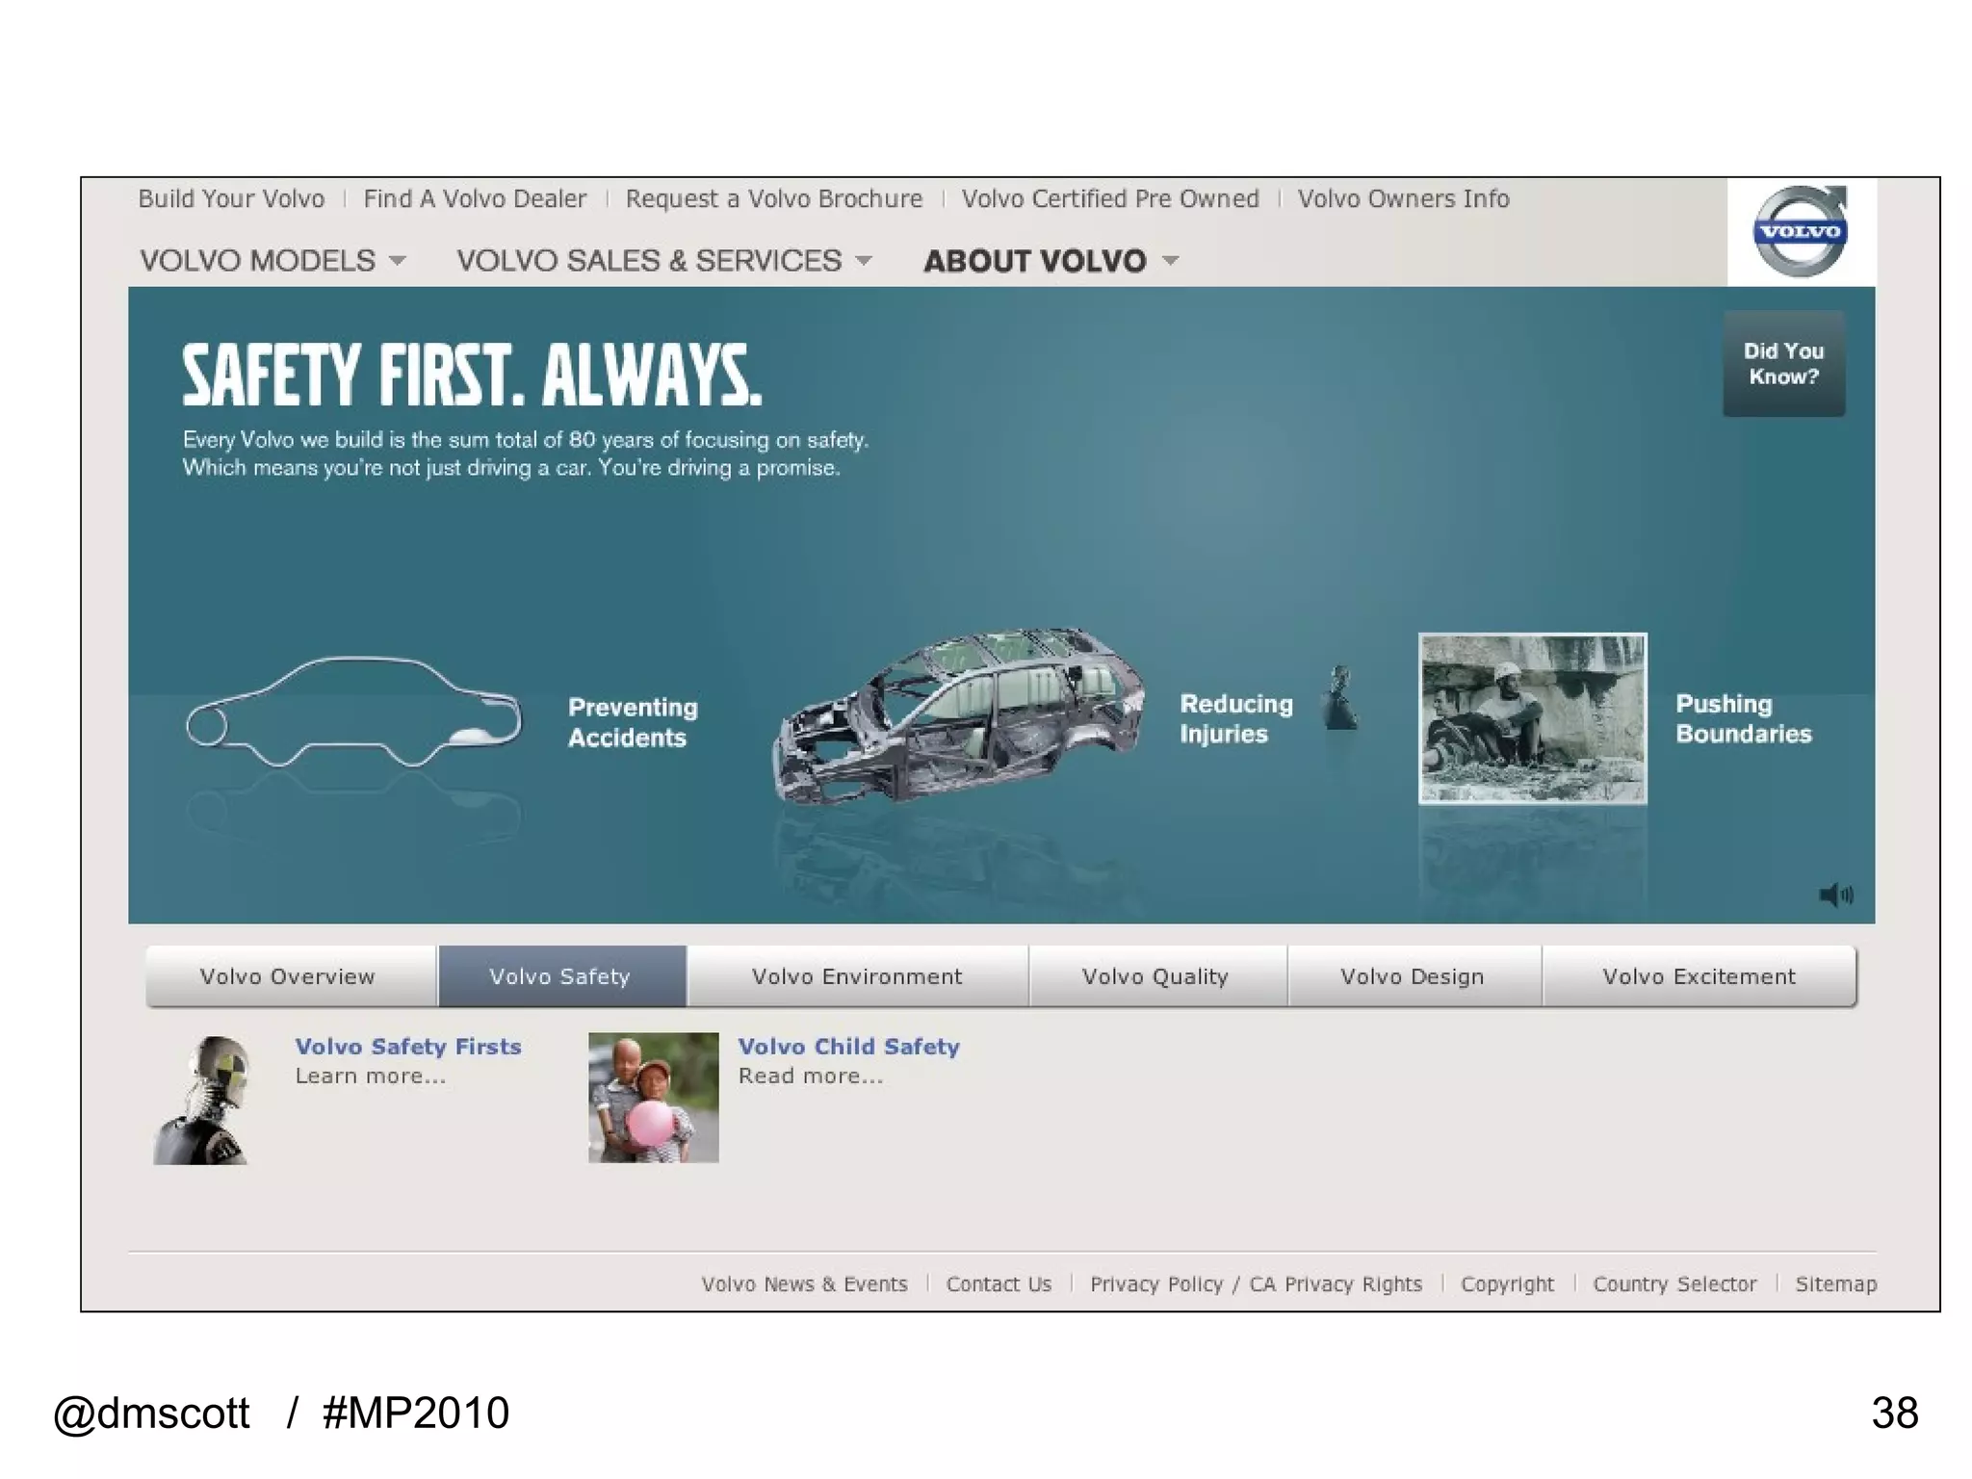The height and width of the screenshot is (1479, 1972).
Task: Click Request a Volvo Brochure link
Action: [774, 199]
